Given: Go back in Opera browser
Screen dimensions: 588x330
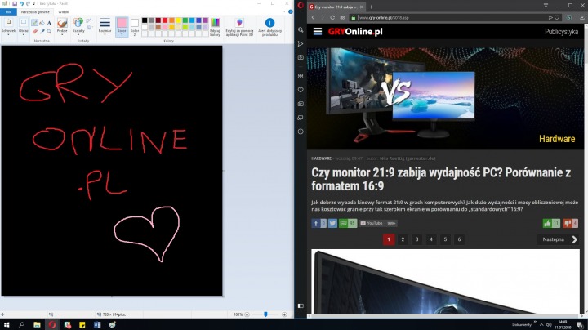Looking at the screenshot, I should click(313, 17).
